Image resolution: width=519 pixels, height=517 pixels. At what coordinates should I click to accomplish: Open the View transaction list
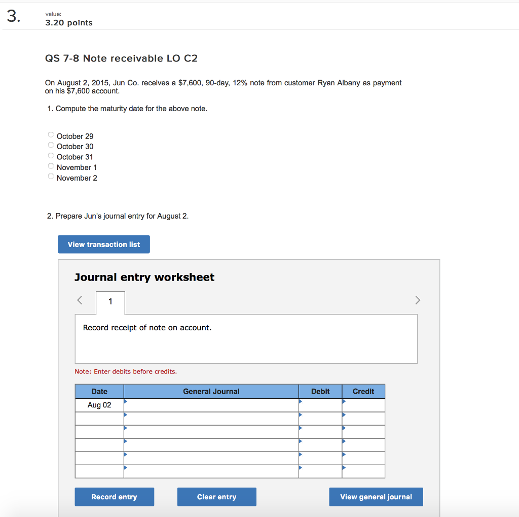(103, 244)
